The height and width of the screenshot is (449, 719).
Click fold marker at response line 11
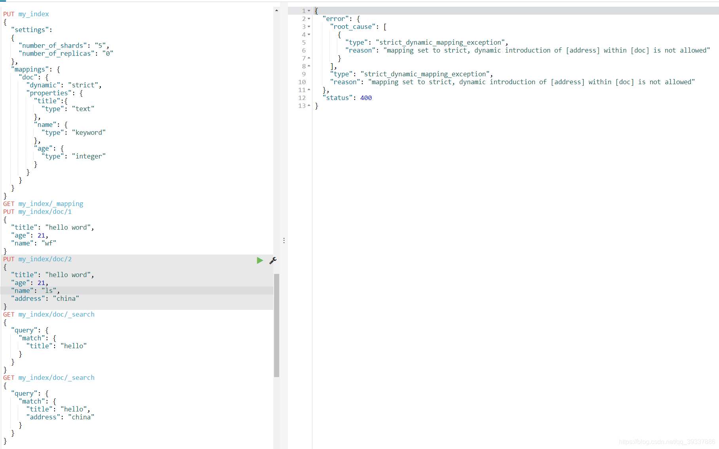(309, 90)
